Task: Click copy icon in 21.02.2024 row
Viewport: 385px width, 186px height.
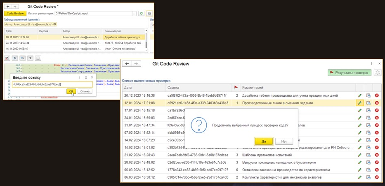Action: pyautogui.click(x=368, y=155)
